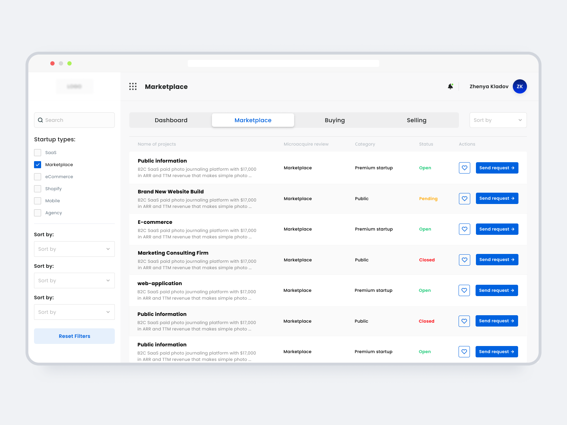567x425 pixels.
Task: Favorite the last Public information project
Action: (x=464, y=352)
